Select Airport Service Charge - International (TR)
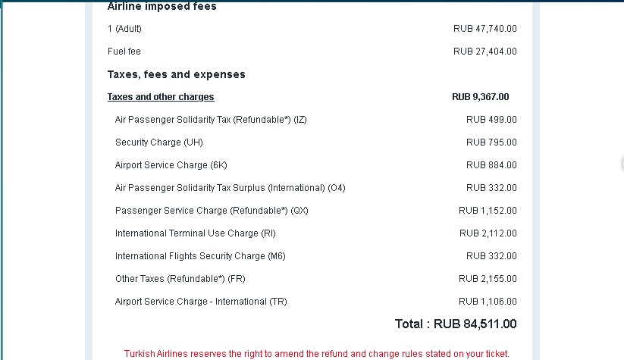This screenshot has height=360, width=624. (x=201, y=302)
